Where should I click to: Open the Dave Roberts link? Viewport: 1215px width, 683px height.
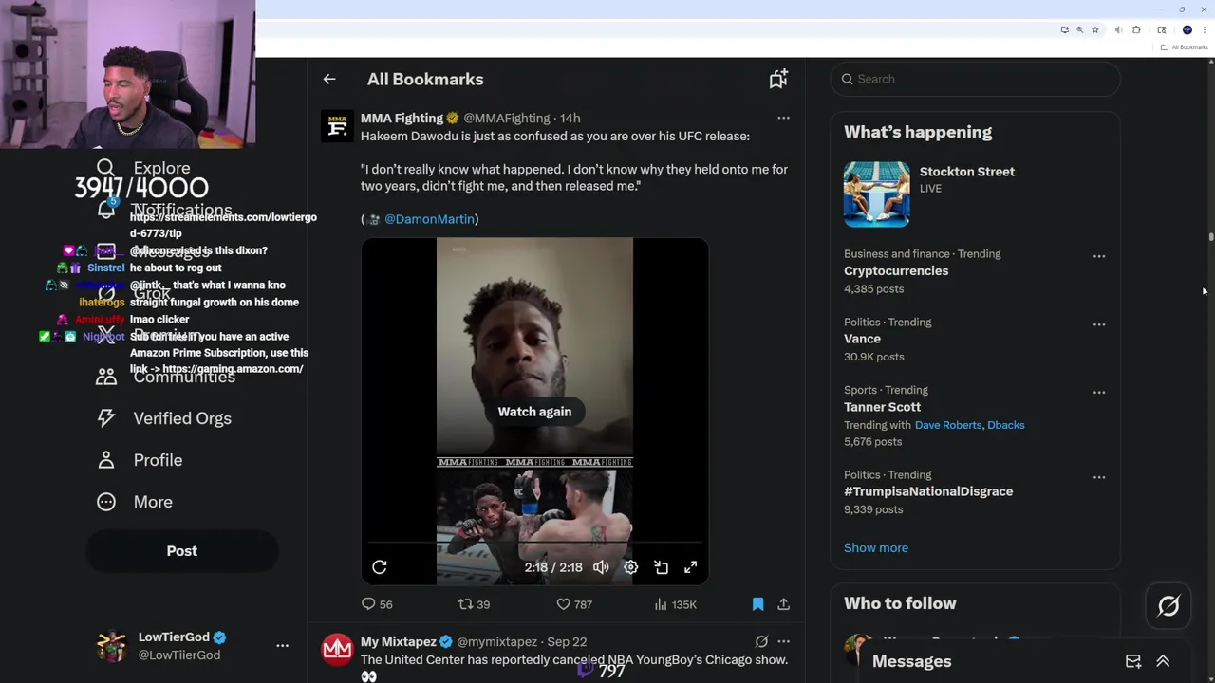tap(948, 425)
